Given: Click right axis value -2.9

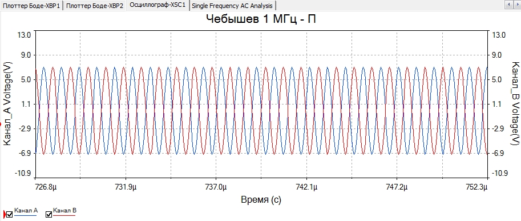Looking at the screenshot, I should pyautogui.click(x=498, y=129).
